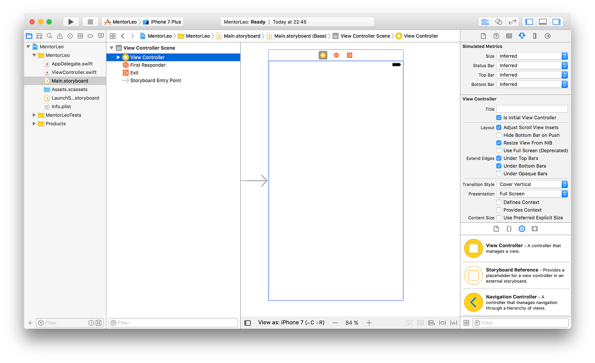Check the Defines Context option

499,202
